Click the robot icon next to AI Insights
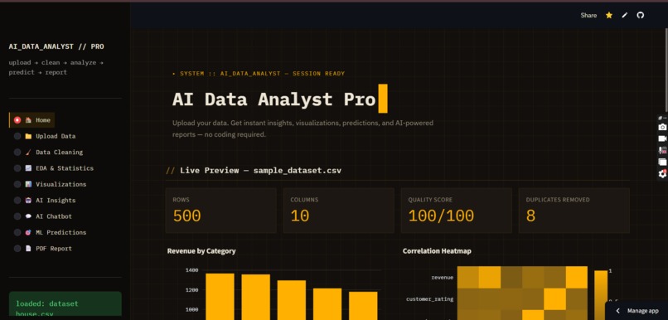This screenshot has width=668, height=320. (28, 201)
